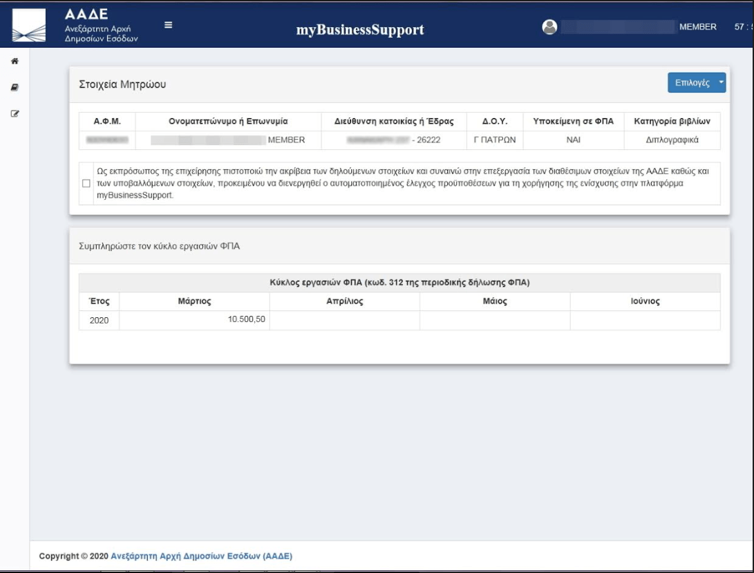
Task: Select the Μάιος turnover input
Action: pos(495,320)
